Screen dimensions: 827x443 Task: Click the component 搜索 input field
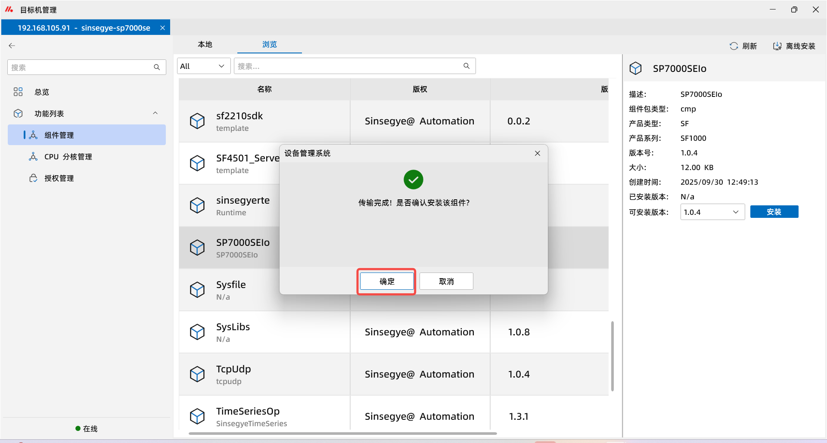tap(354, 66)
